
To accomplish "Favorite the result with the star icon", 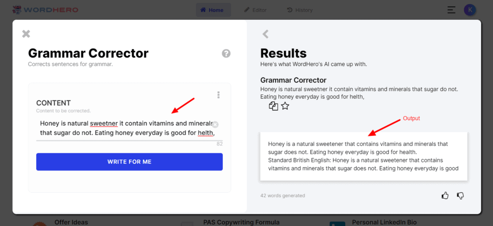I will tap(285, 106).
